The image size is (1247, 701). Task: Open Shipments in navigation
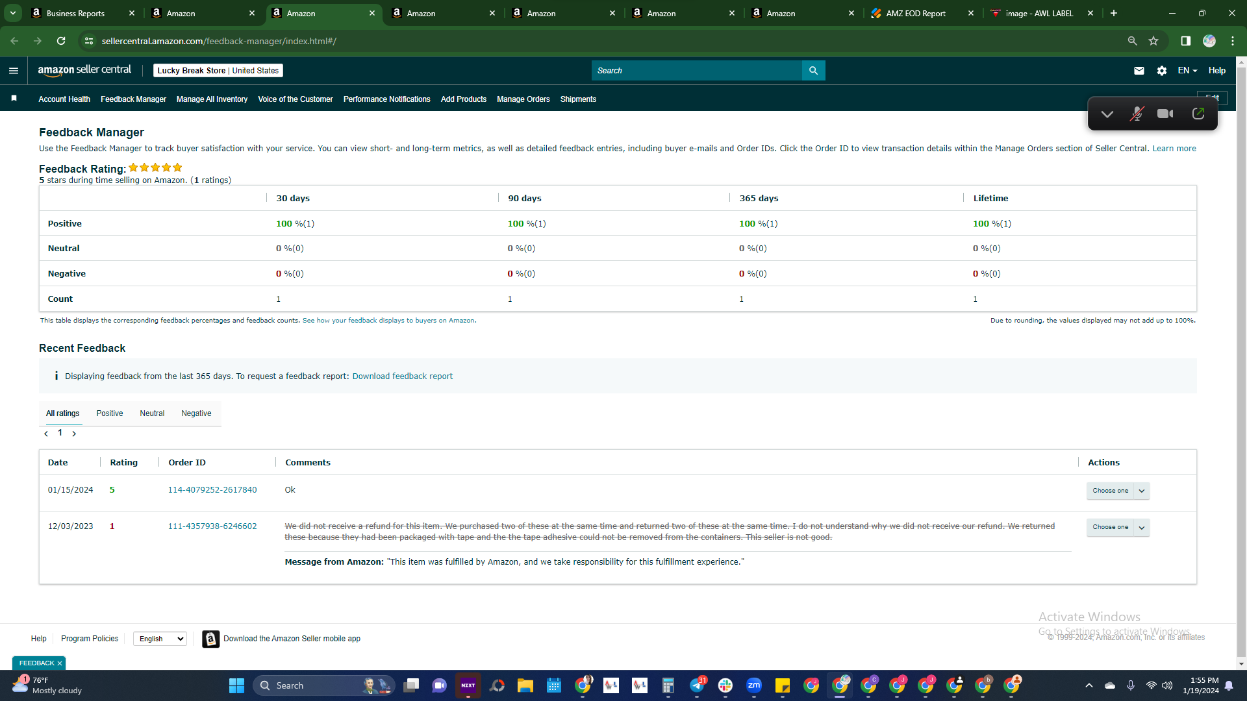578,99
